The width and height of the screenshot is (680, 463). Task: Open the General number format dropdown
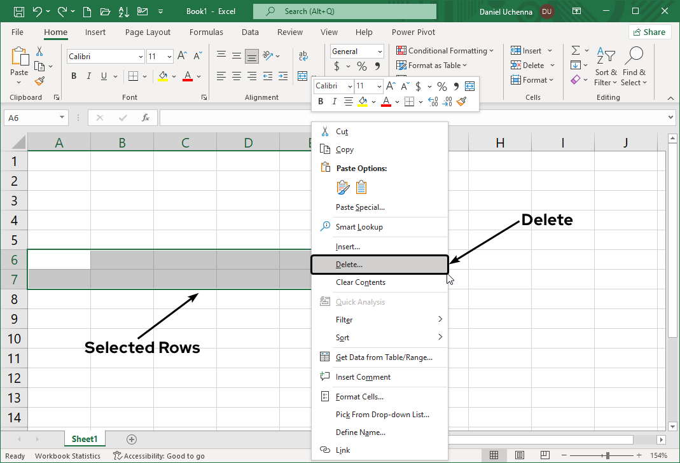point(380,52)
